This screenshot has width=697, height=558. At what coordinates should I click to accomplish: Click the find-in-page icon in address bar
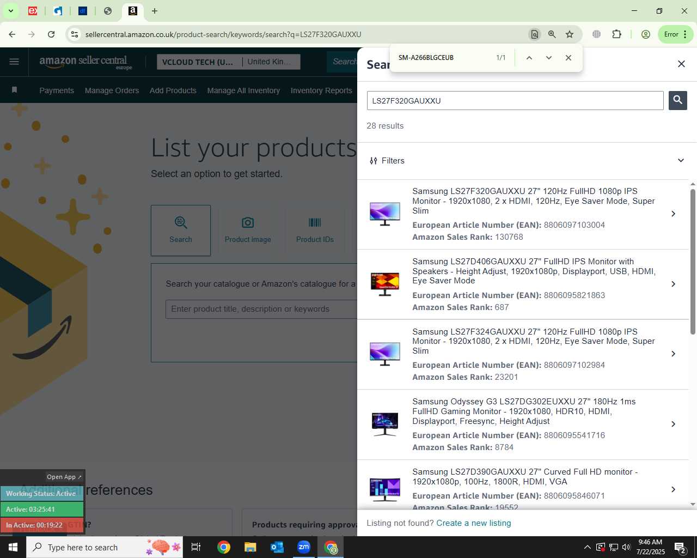[535, 34]
